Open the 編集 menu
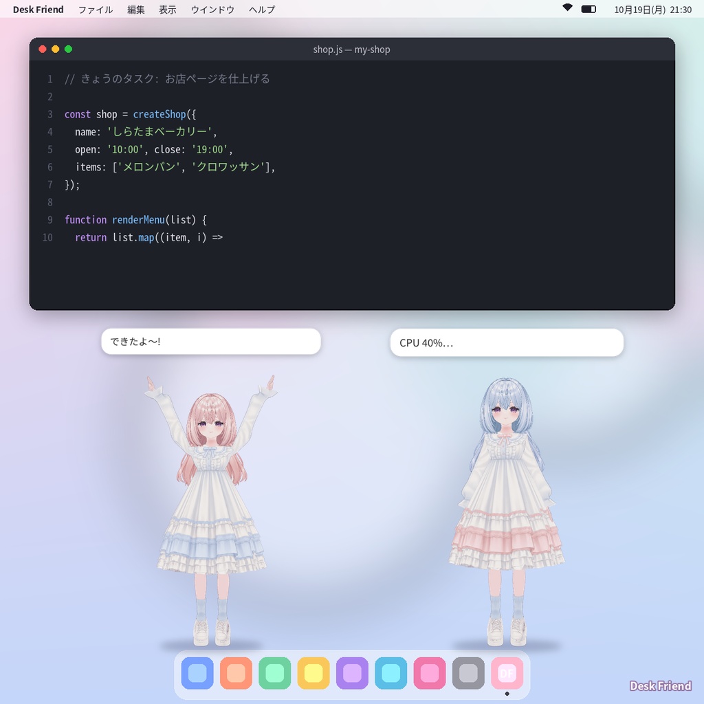The height and width of the screenshot is (704, 704). click(135, 10)
